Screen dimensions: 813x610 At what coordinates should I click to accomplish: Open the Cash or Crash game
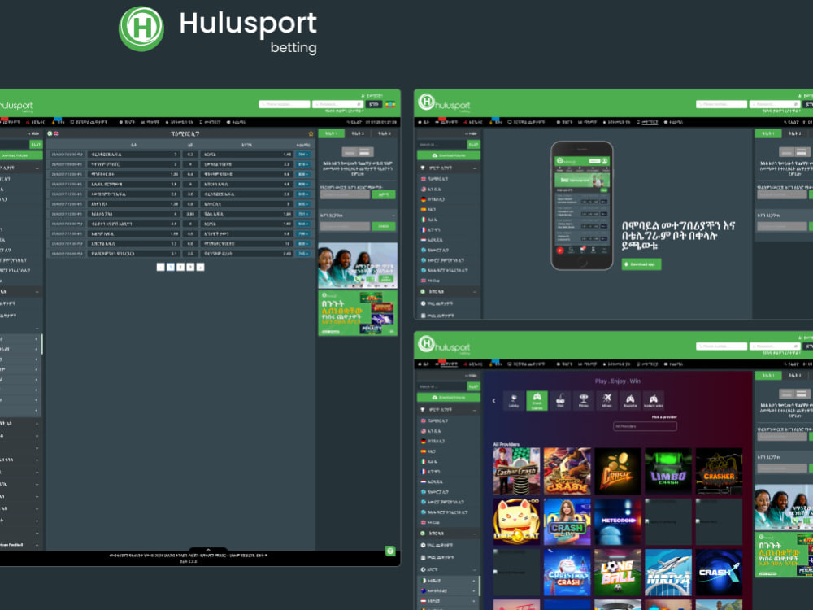[x=516, y=471]
